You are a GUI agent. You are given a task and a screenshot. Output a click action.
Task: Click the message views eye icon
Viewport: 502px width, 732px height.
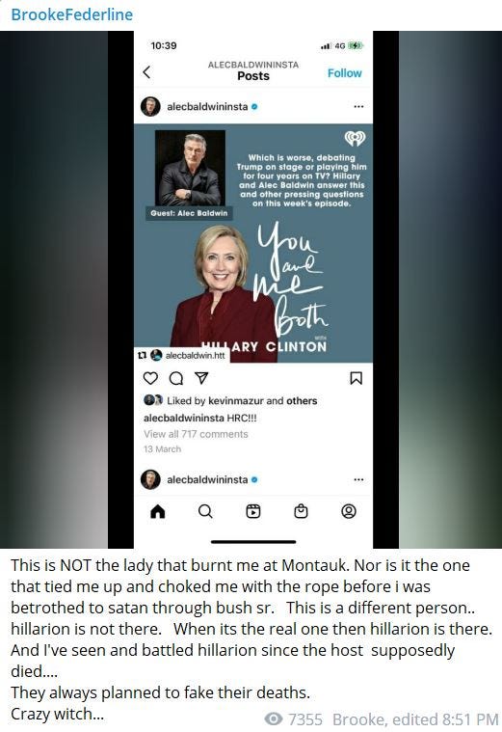(274, 718)
